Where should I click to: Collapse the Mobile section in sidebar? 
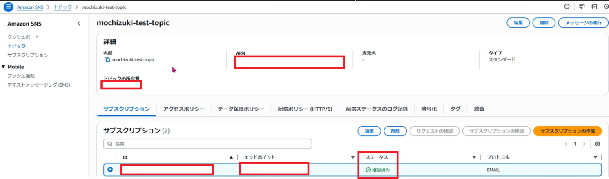click(x=4, y=67)
